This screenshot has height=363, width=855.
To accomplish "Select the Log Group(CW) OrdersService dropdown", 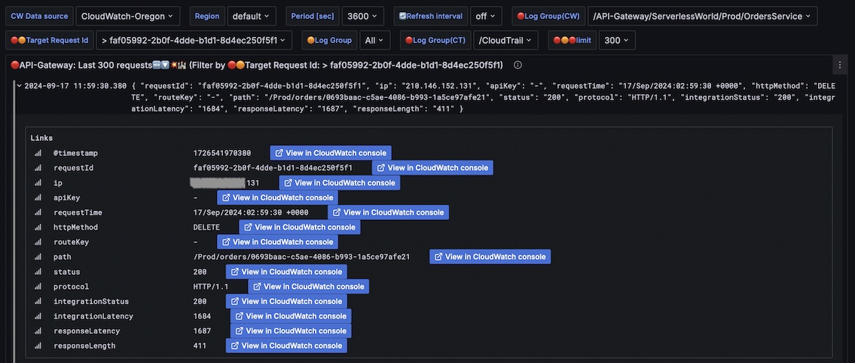I will tap(703, 16).
